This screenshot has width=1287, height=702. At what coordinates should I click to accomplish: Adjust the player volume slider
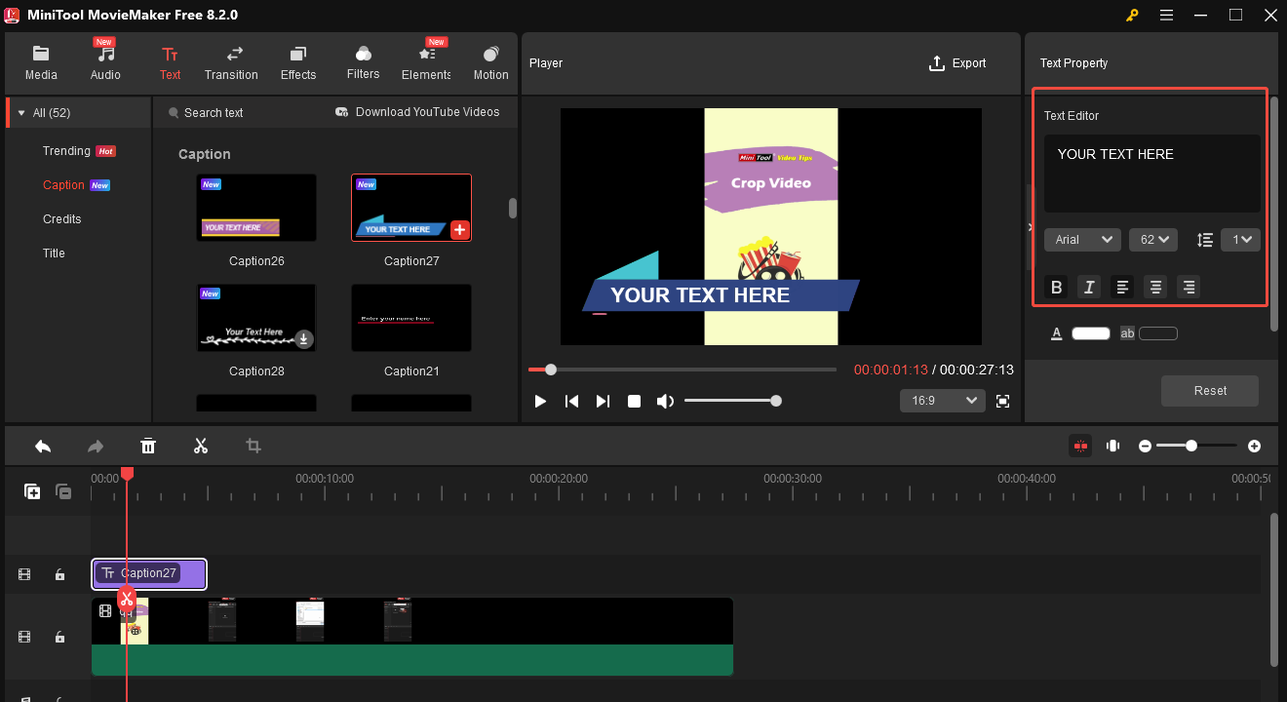731,401
